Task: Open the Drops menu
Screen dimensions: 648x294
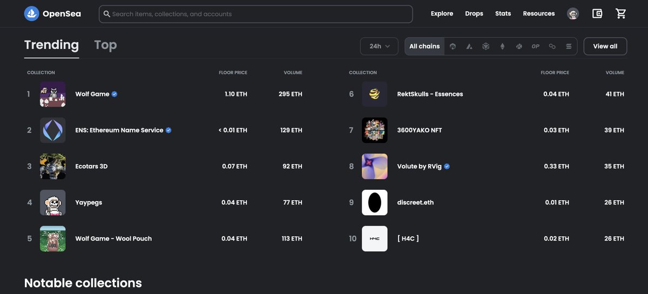Action: click(474, 13)
